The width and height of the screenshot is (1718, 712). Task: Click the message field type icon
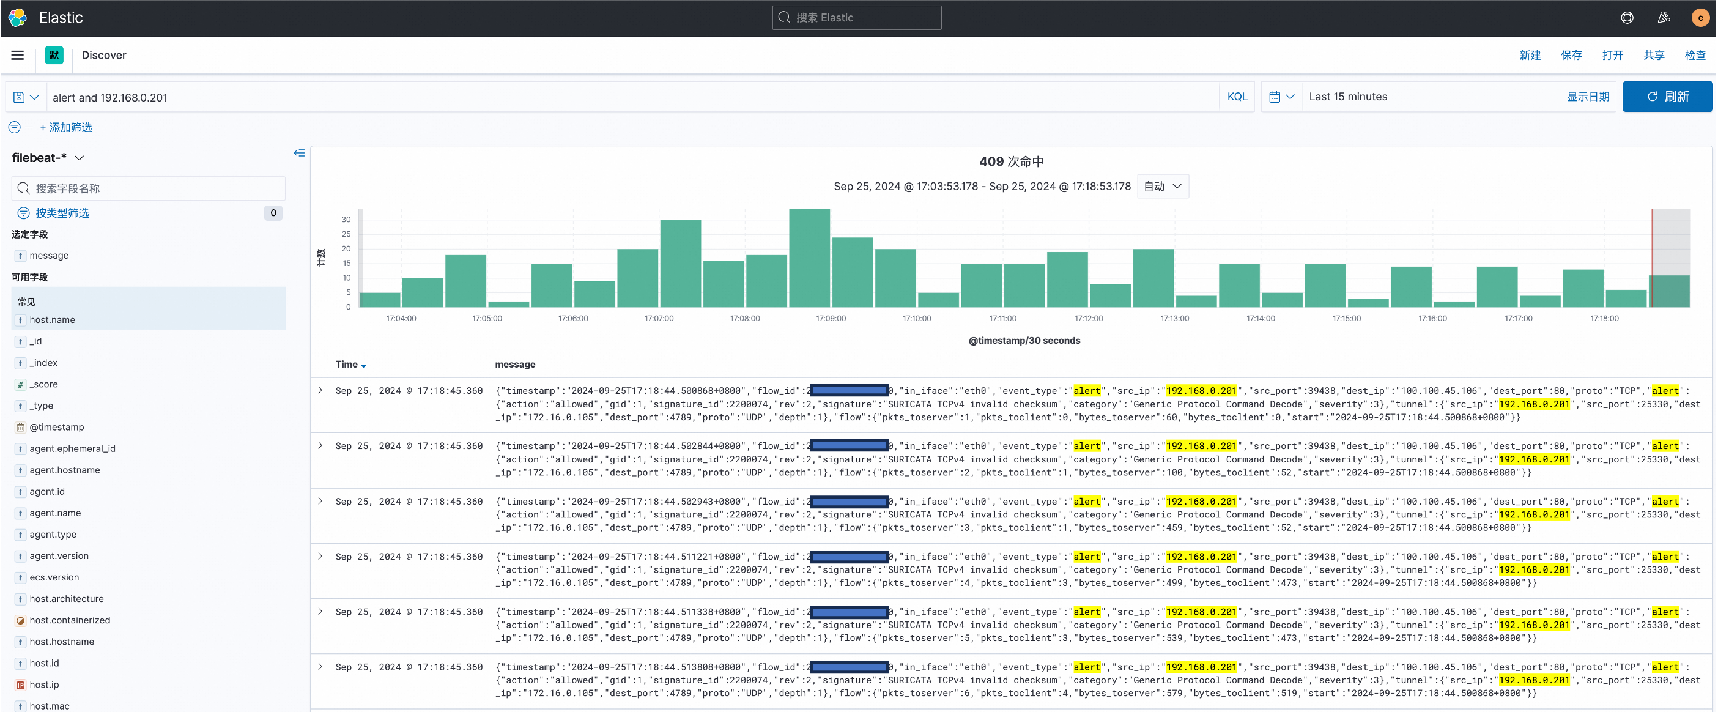coord(21,256)
